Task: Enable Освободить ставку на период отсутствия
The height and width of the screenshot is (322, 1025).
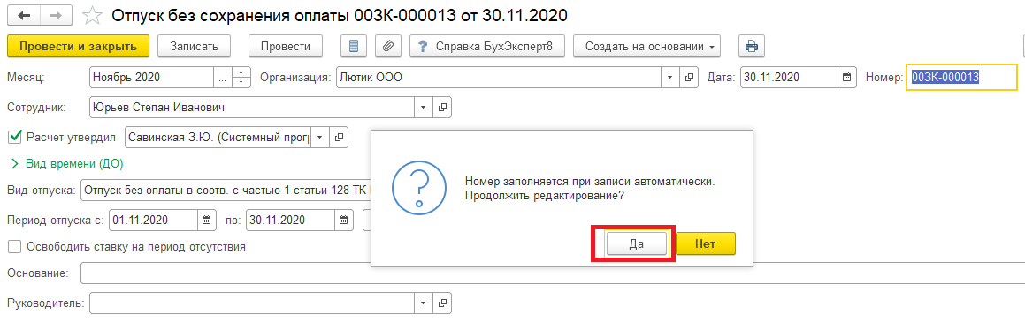Action: (14, 247)
